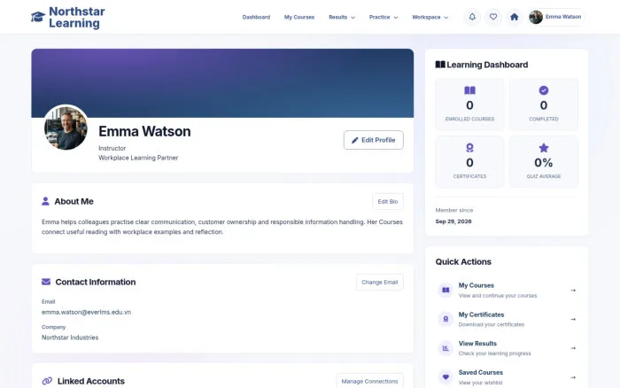Click the pencil icon on Edit Profile
Image resolution: width=620 pixels, height=388 pixels.
click(354, 140)
